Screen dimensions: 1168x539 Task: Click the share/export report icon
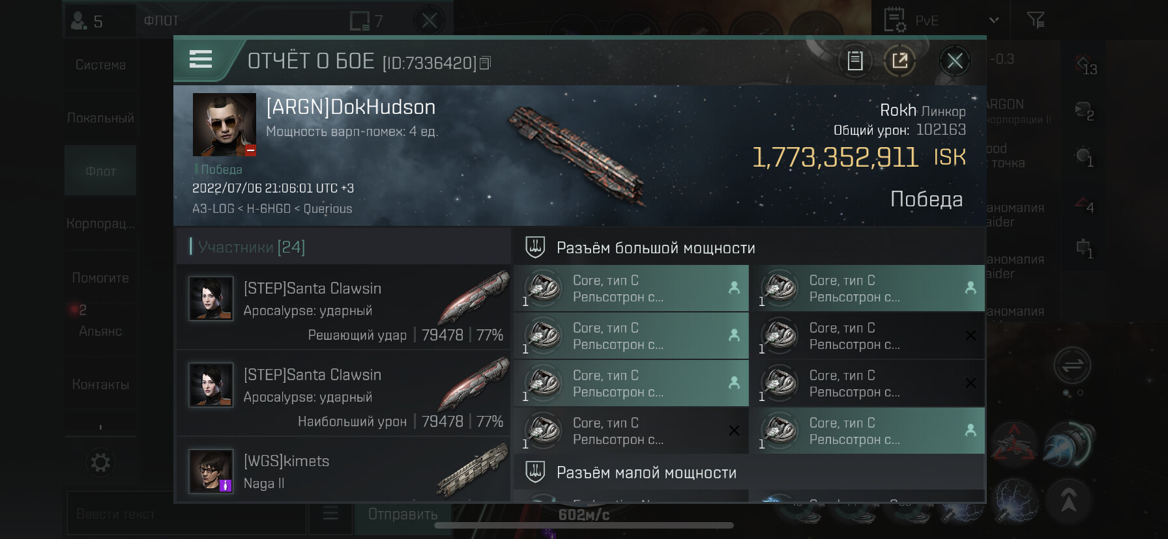click(x=900, y=61)
